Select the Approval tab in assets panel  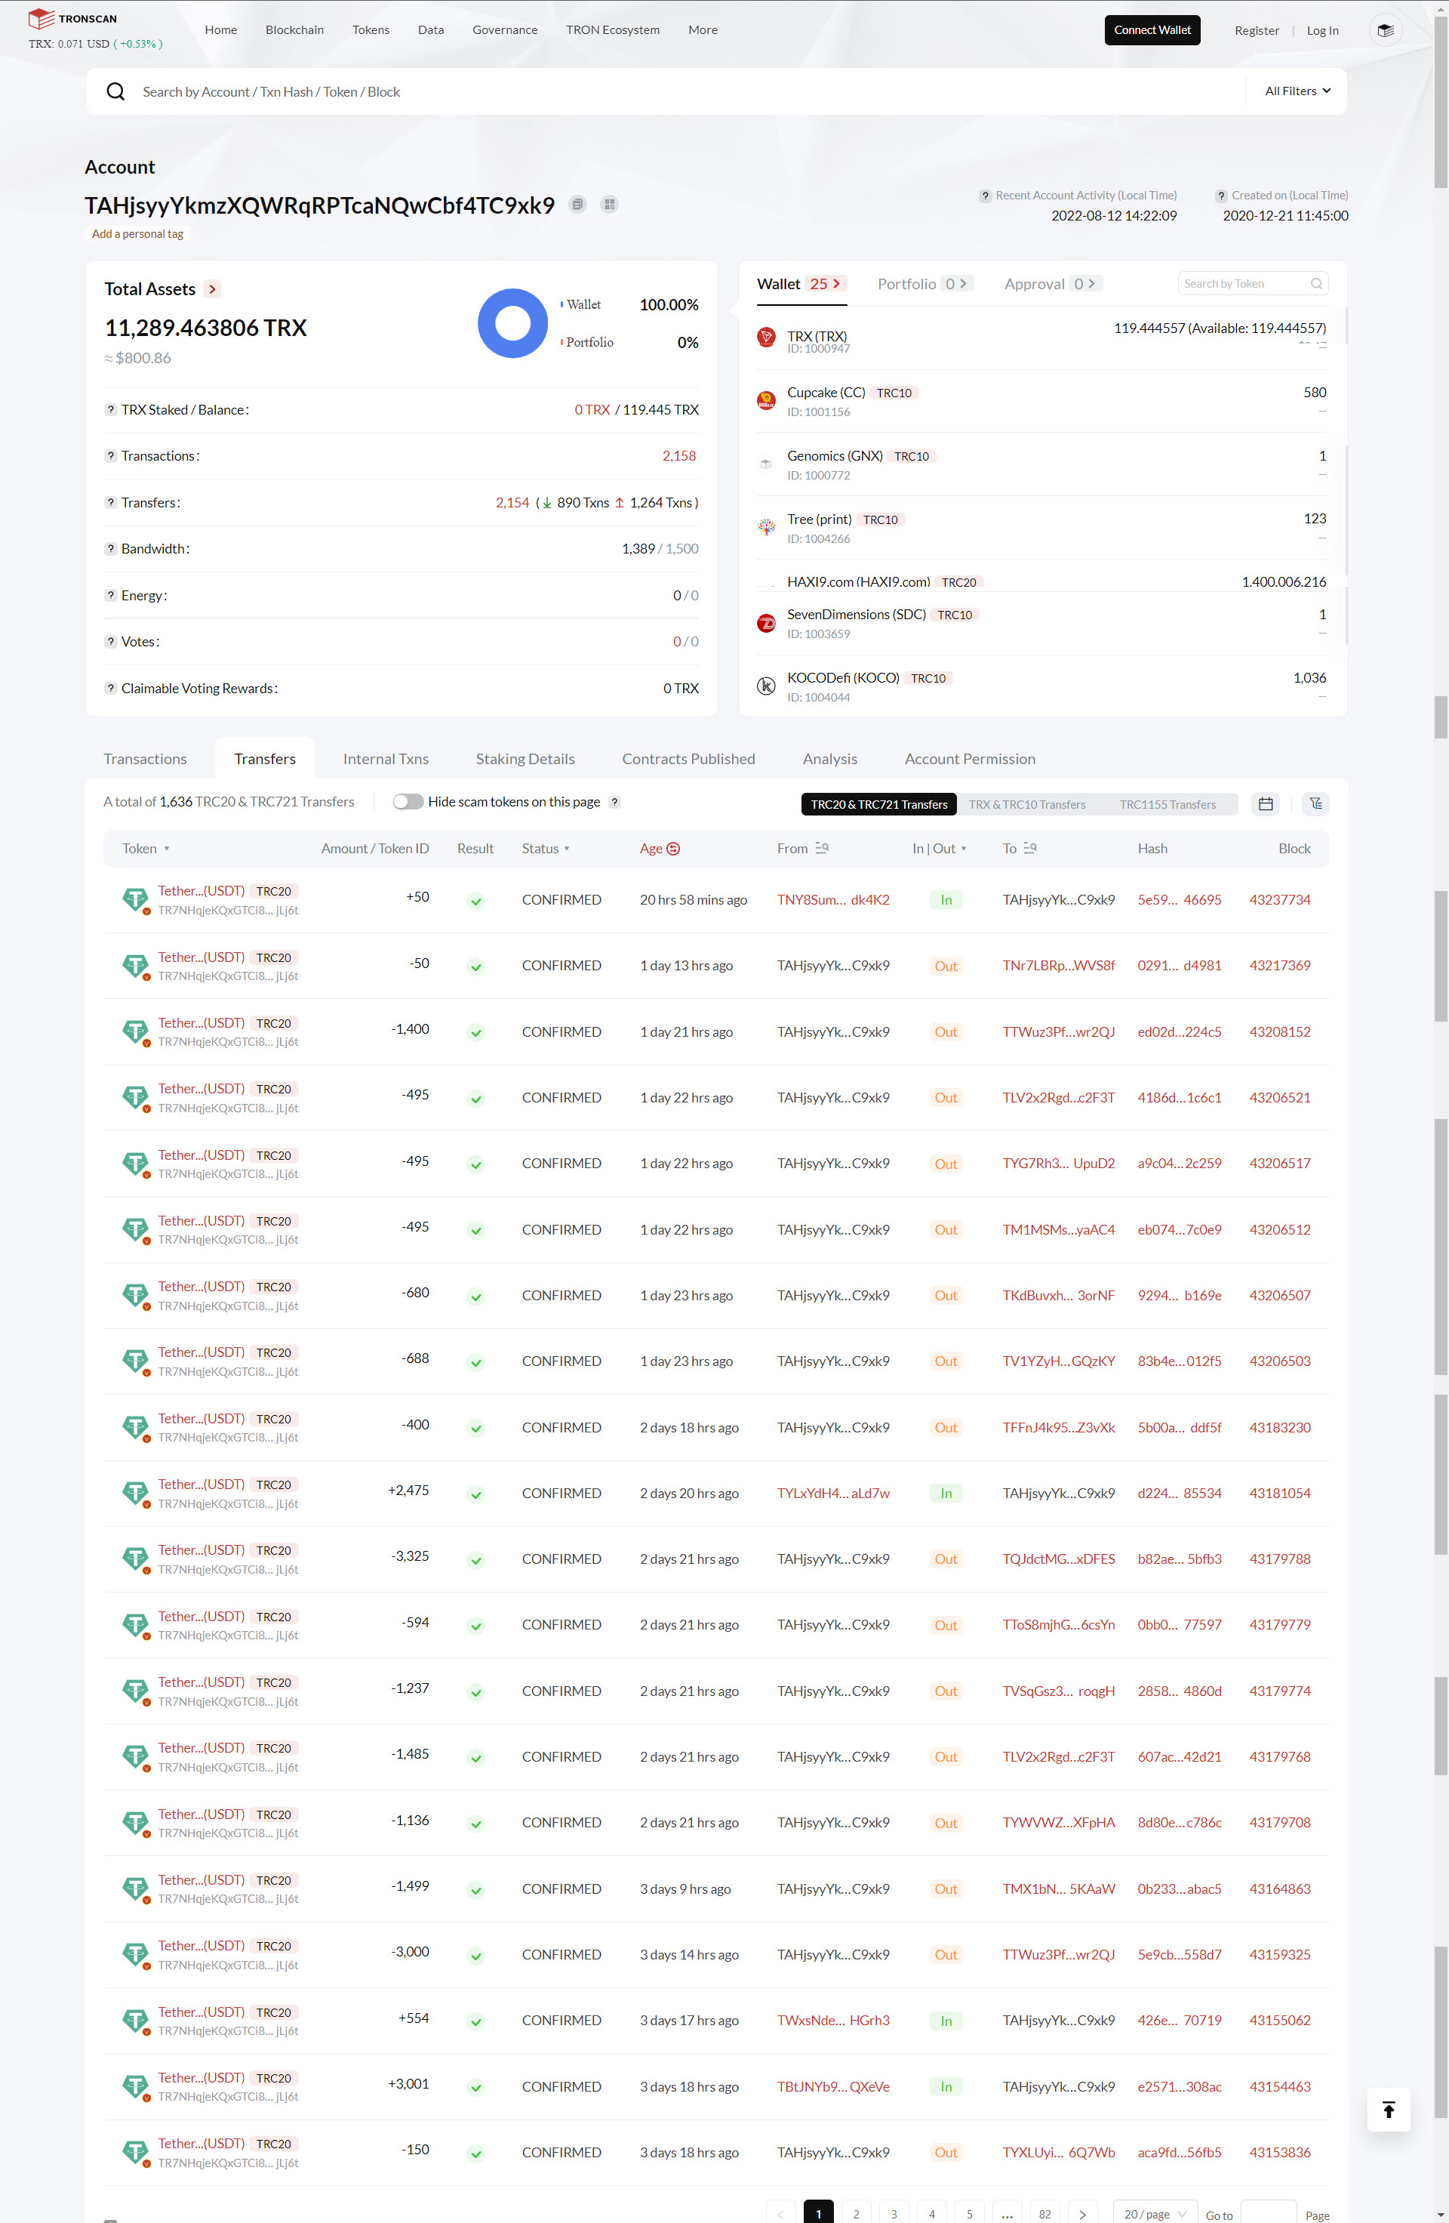[x=1052, y=284]
